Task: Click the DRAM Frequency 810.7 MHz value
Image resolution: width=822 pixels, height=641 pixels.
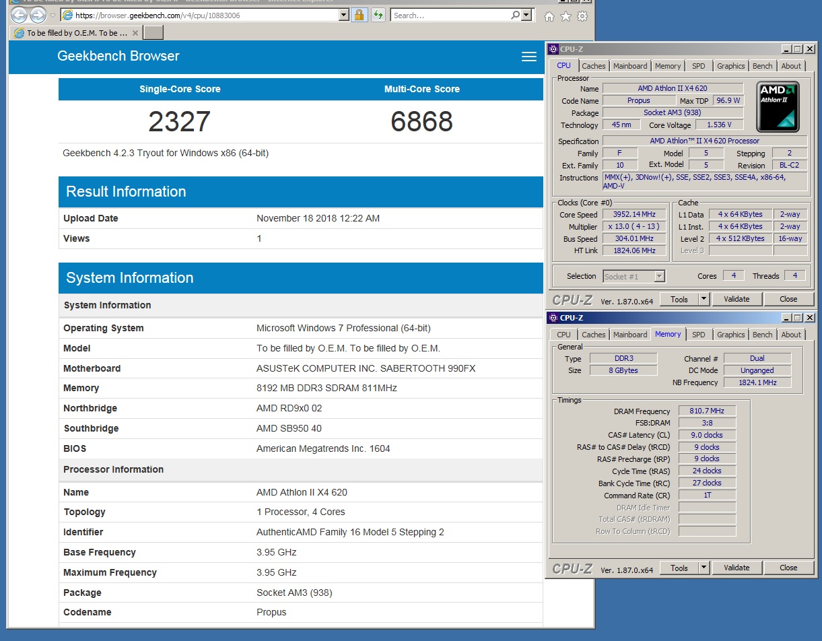Action: click(707, 411)
